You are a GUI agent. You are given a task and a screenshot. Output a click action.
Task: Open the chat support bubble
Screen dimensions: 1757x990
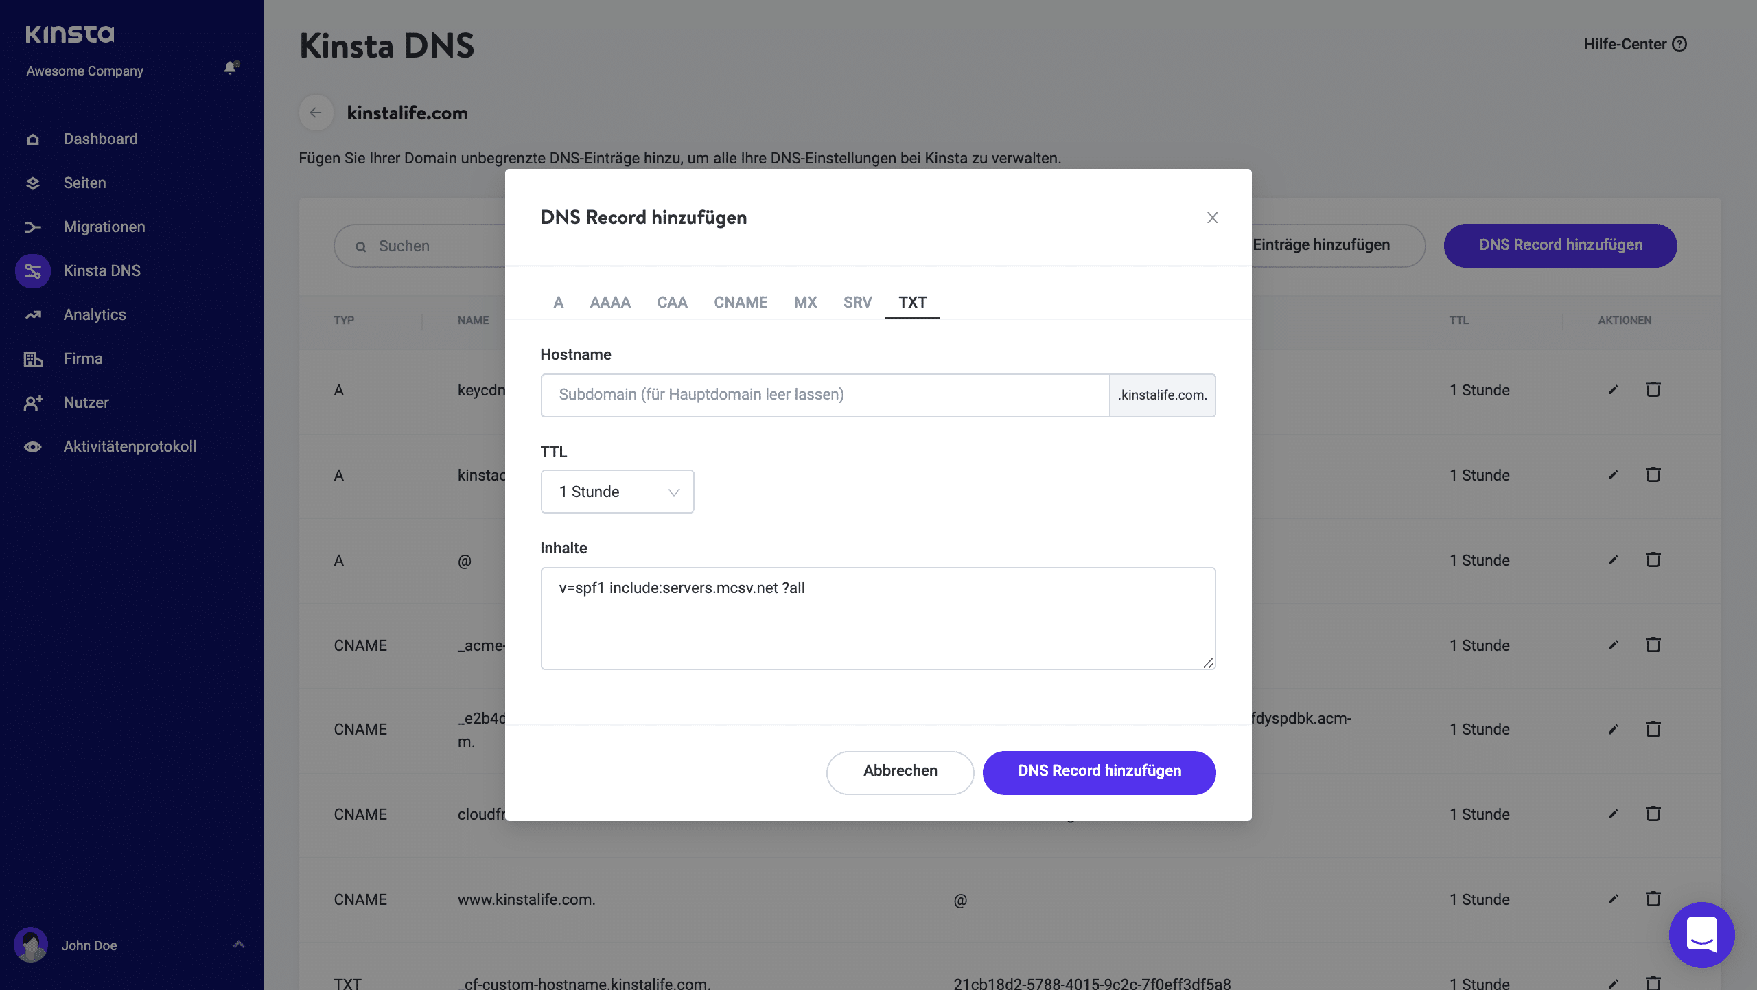pyautogui.click(x=1702, y=935)
